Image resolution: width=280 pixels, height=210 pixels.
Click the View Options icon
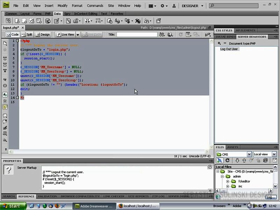tap(188, 34)
